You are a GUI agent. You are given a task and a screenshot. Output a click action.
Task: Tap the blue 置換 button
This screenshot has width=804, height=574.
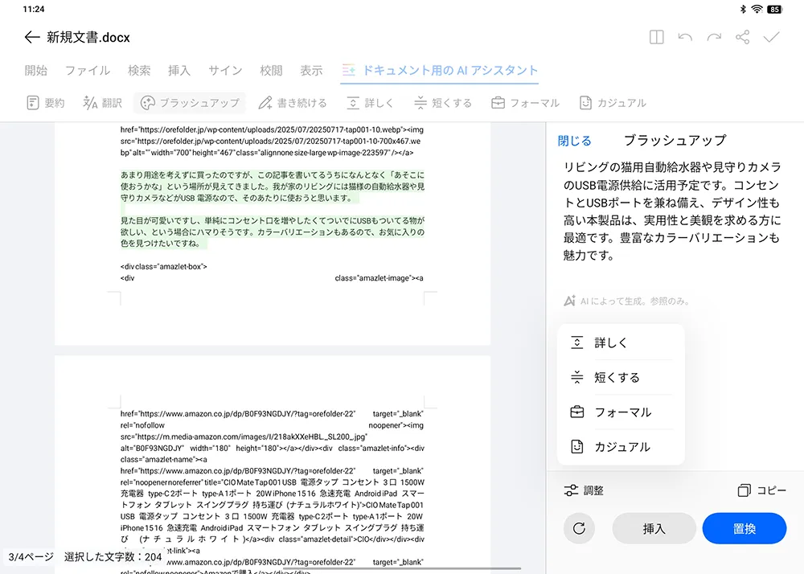pyautogui.click(x=744, y=528)
